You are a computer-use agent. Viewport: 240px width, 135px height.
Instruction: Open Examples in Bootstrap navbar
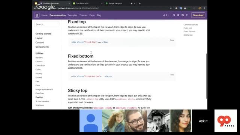tap(72, 15)
